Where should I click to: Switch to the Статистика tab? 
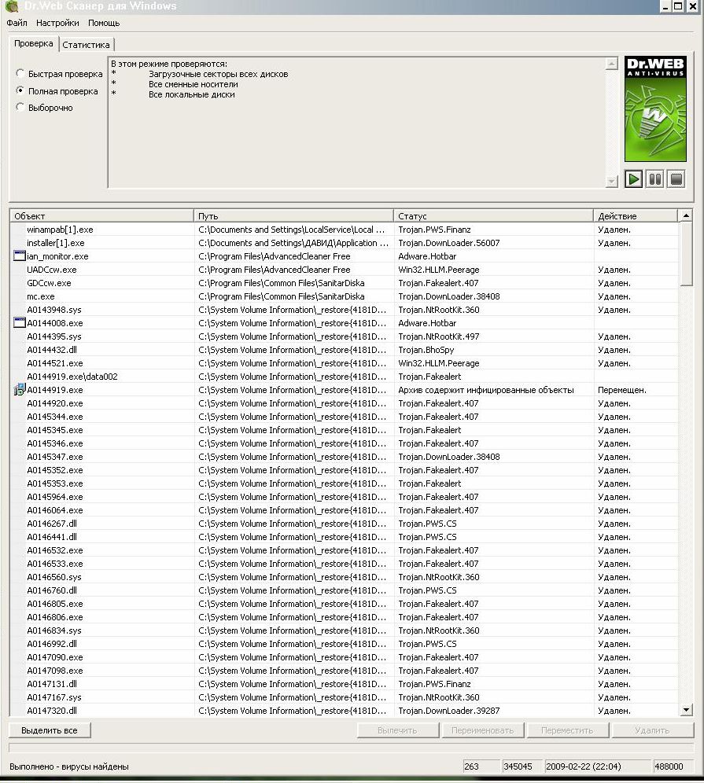(x=87, y=45)
